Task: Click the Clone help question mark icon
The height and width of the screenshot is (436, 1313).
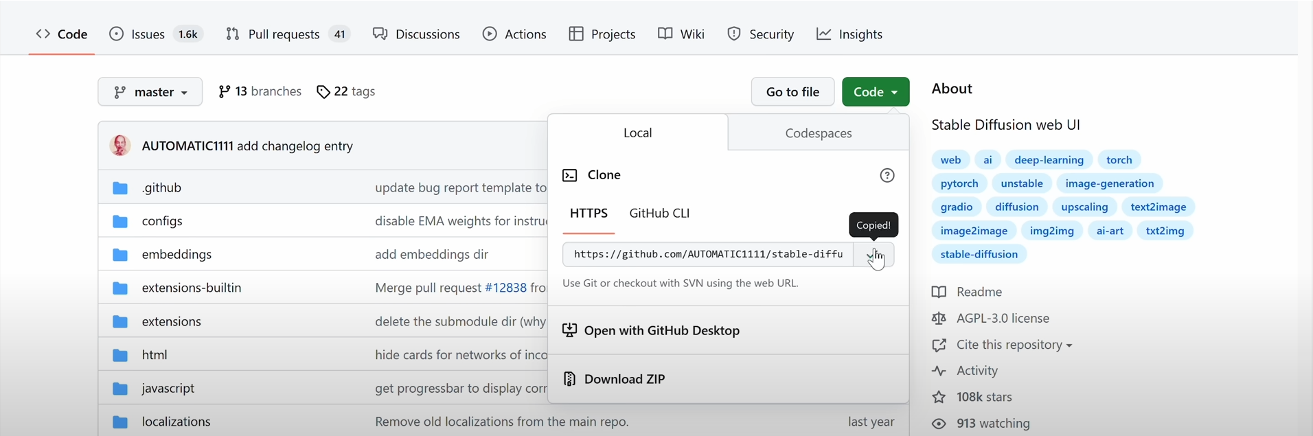Action: [887, 175]
